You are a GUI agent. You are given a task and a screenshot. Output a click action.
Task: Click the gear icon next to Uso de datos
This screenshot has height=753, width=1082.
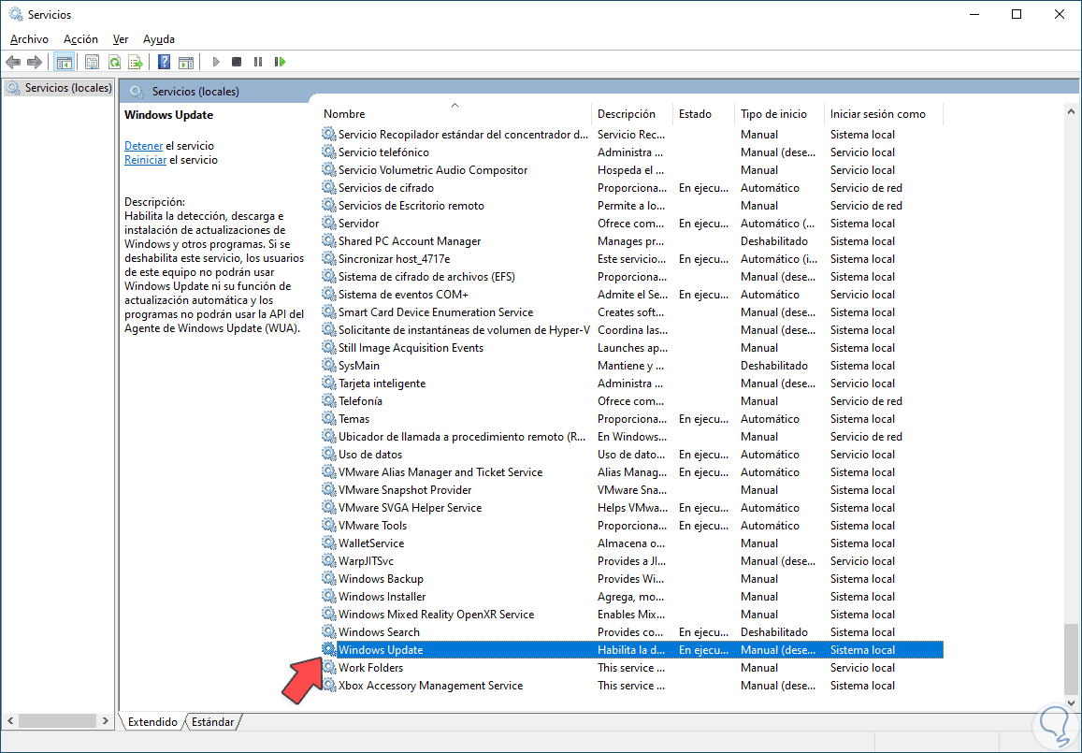(329, 455)
